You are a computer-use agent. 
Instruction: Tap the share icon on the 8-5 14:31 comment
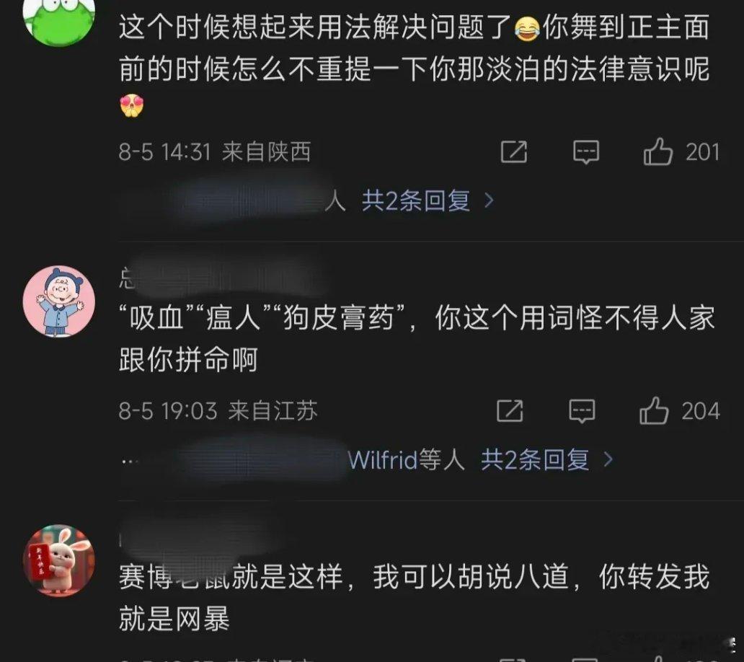(514, 152)
